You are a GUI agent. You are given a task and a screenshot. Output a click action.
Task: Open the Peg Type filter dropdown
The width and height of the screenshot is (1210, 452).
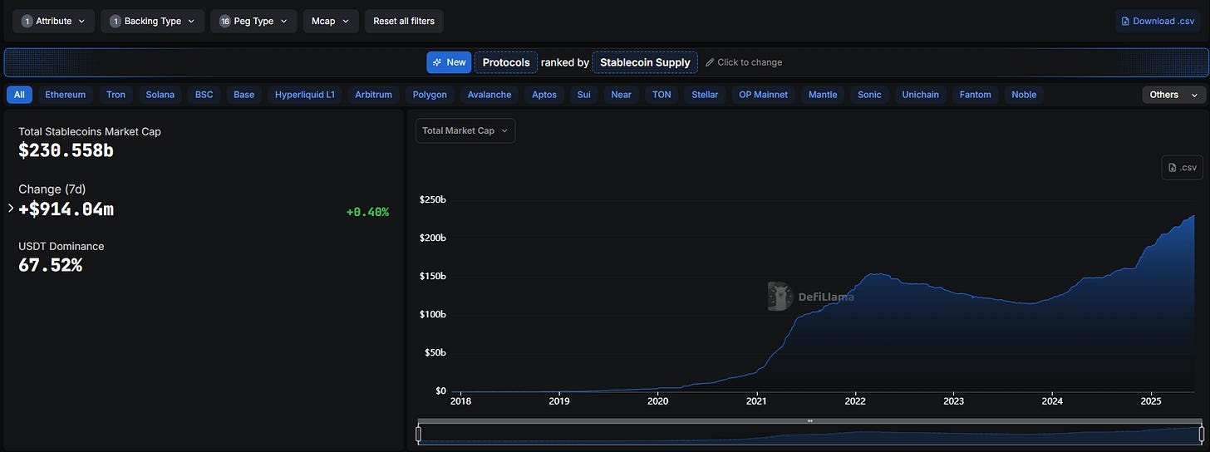pyautogui.click(x=253, y=21)
